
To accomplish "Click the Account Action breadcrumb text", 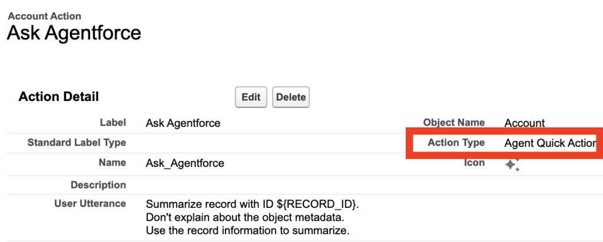I will (x=45, y=16).
